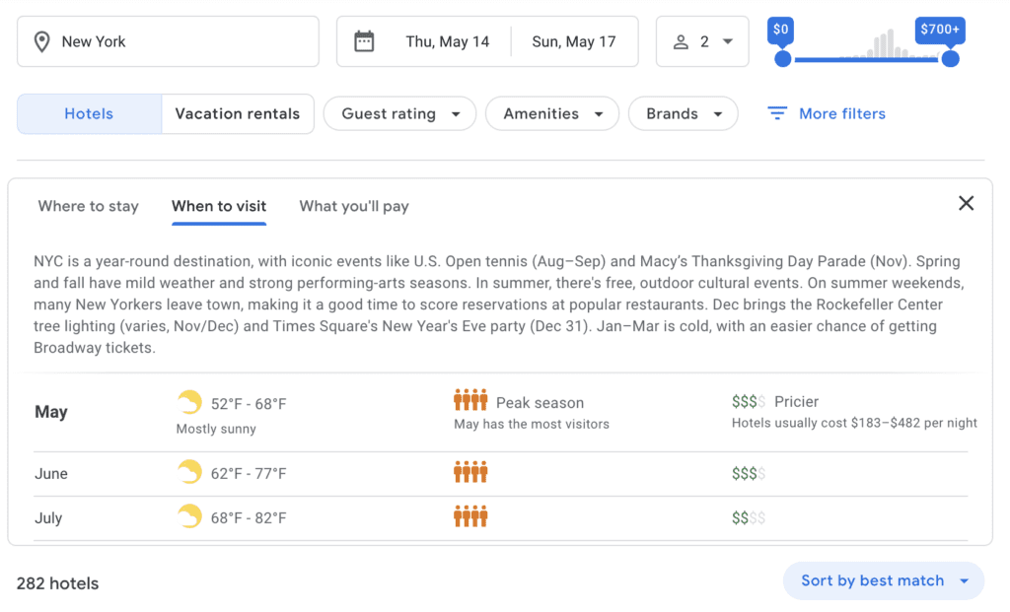Click the Thu, May 14 check-in date

click(x=447, y=41)
